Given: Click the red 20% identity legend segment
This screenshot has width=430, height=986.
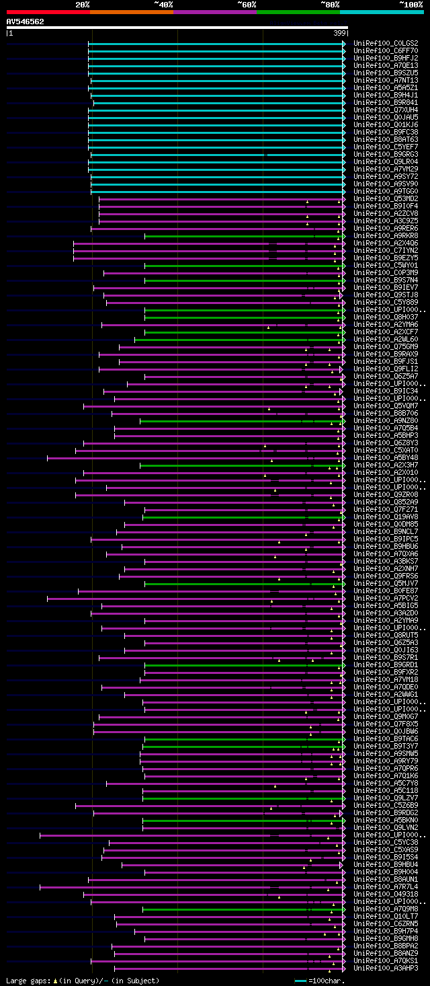Looking at the screenshot, I should 48,11.
